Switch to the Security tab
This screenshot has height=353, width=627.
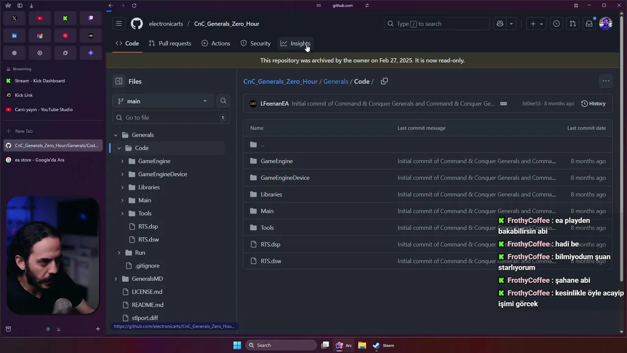256,43
